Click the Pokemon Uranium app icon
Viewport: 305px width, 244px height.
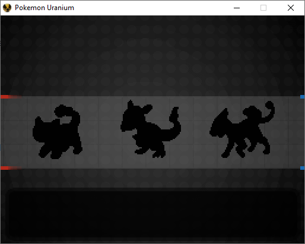point(7,8)
